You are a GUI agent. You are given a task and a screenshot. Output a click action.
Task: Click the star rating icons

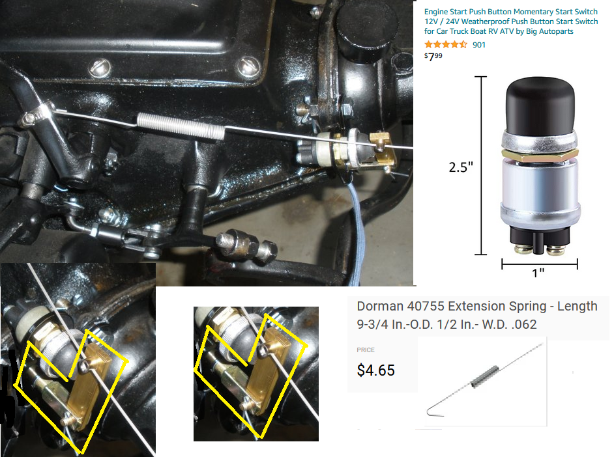446,44
